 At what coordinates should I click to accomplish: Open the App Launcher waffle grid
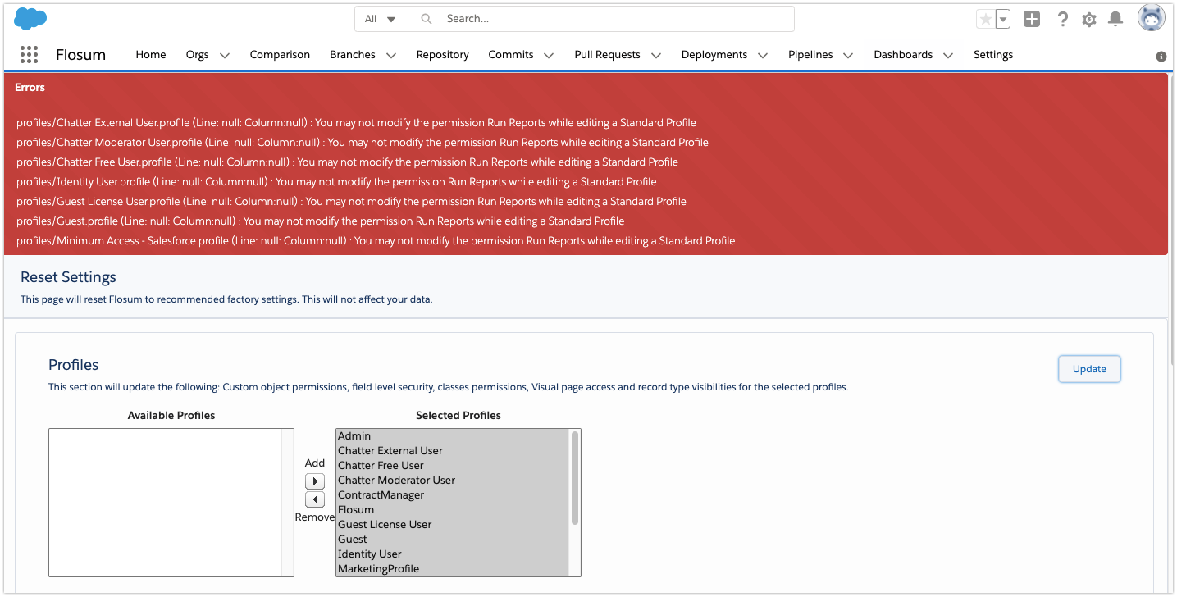click(x=29, y=54)
